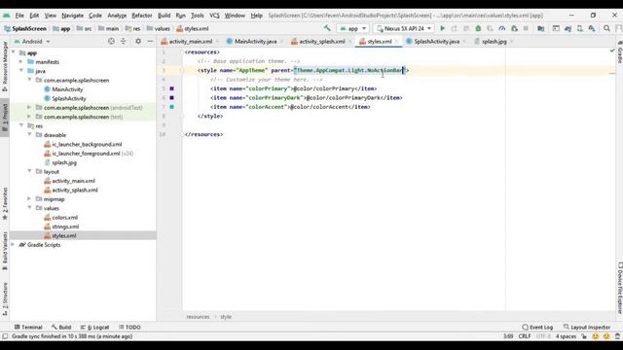Click Sync Project with Gradle Files icon
This screenshot has height=350, width=623.
tap(568, 28)
